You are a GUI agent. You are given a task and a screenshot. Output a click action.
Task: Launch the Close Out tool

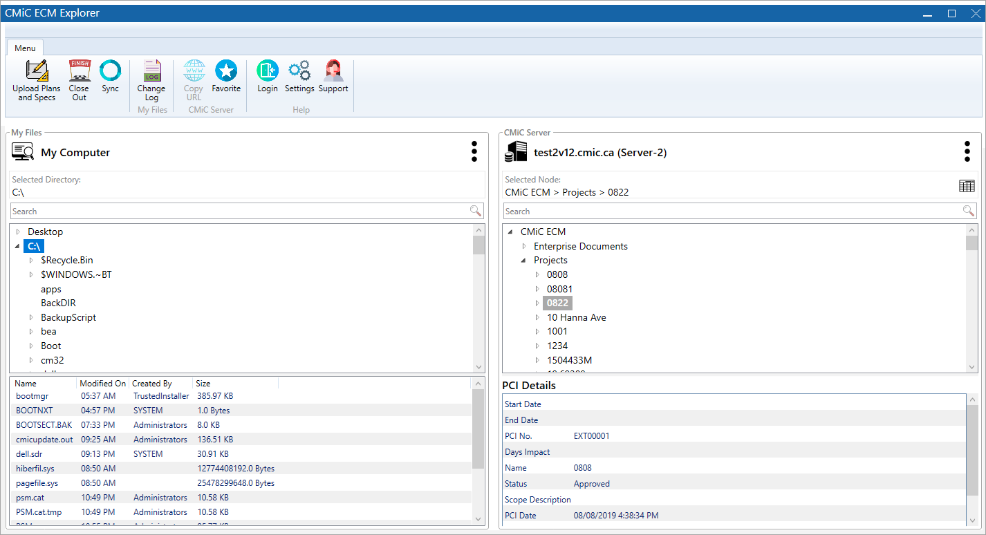[80, 81]
